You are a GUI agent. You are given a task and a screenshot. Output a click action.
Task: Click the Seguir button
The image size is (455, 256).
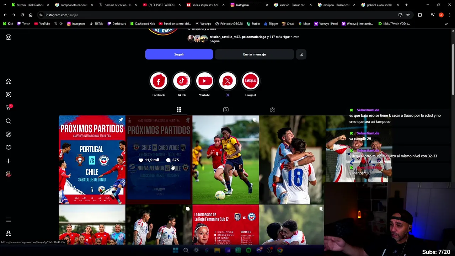(x=179, y=54)
